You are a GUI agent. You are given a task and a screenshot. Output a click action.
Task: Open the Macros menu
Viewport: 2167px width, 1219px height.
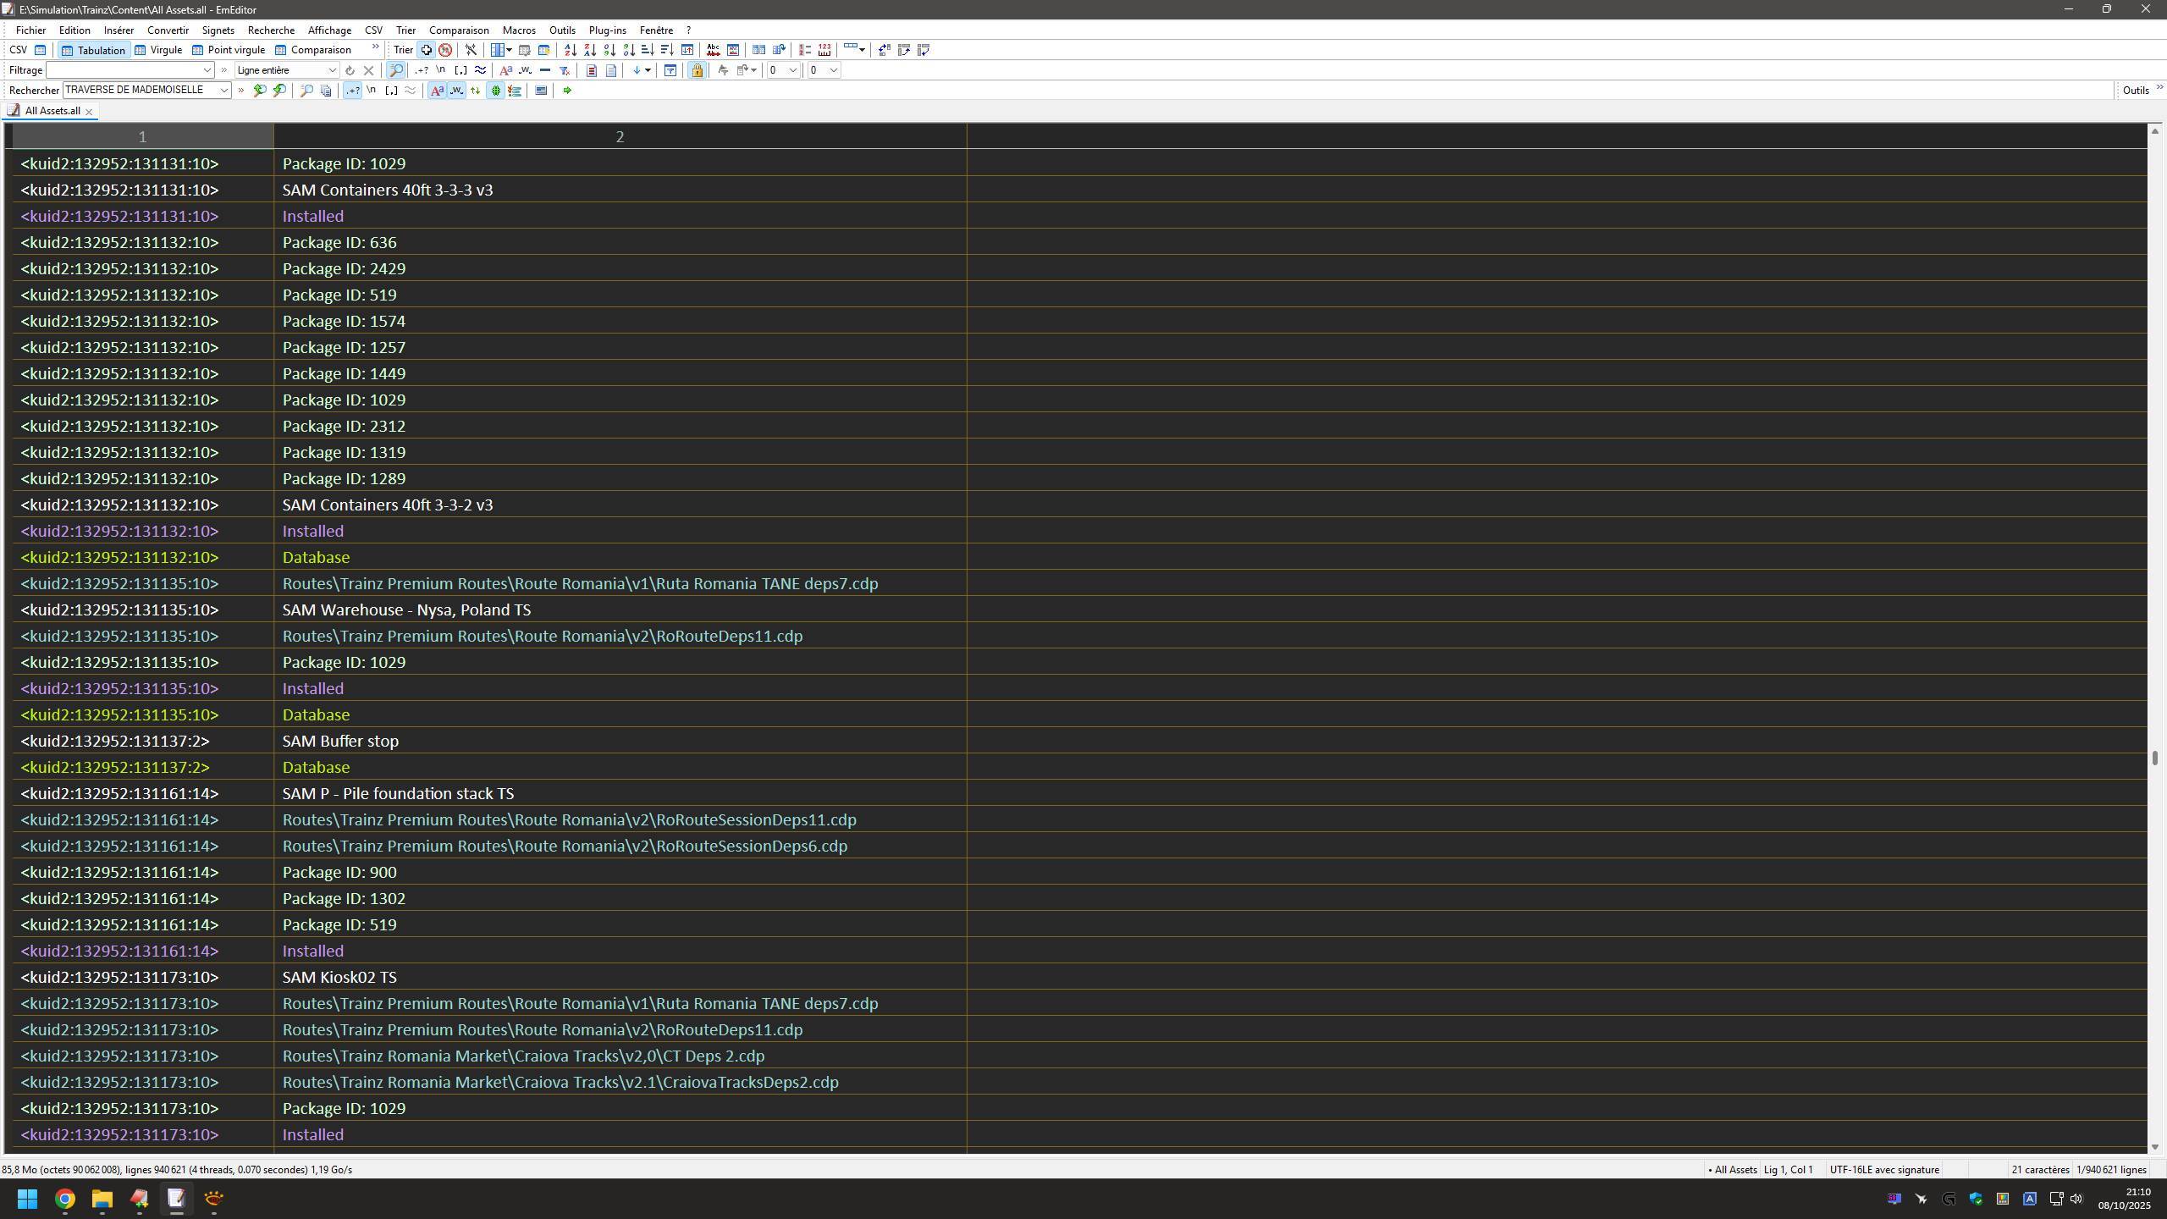(519, 30)
